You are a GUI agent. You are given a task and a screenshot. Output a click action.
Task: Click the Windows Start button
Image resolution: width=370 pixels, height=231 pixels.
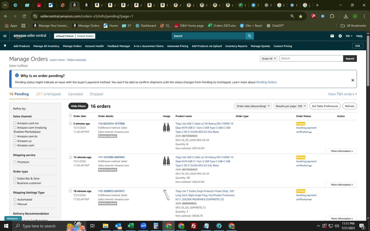click(6, 226)
